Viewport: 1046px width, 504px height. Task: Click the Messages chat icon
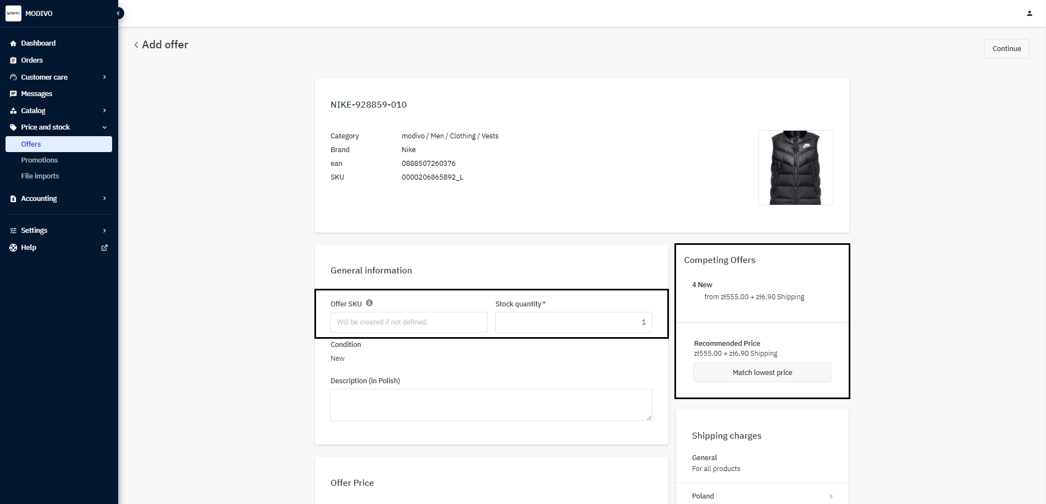point(13,94)
